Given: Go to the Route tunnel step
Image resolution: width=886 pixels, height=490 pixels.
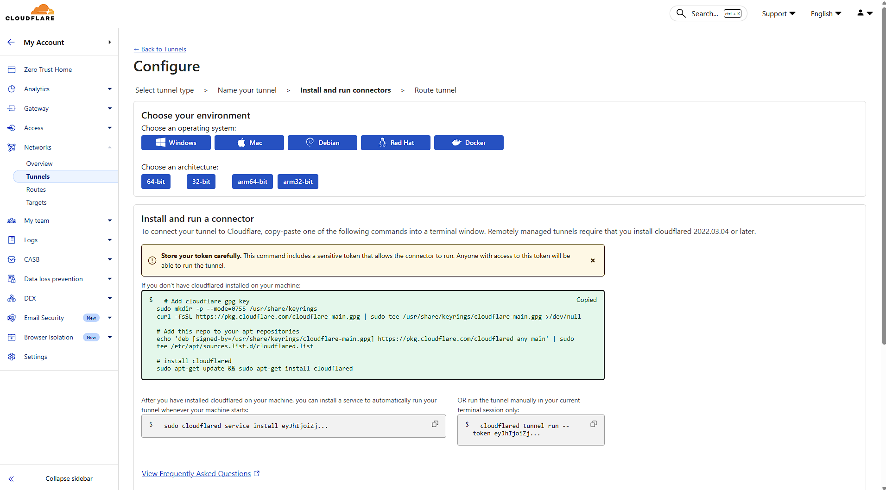Looking at the screenshot, I should tap(435, 90).
